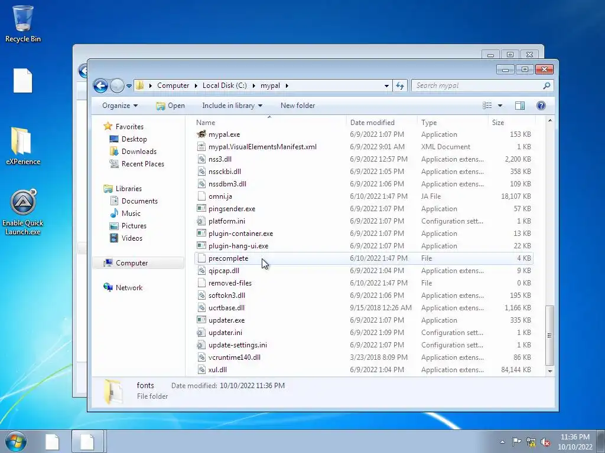Select Local Disk (C:) in breadcrumb
This screenshot has width=605, height=453.
(x=225, y=86)
